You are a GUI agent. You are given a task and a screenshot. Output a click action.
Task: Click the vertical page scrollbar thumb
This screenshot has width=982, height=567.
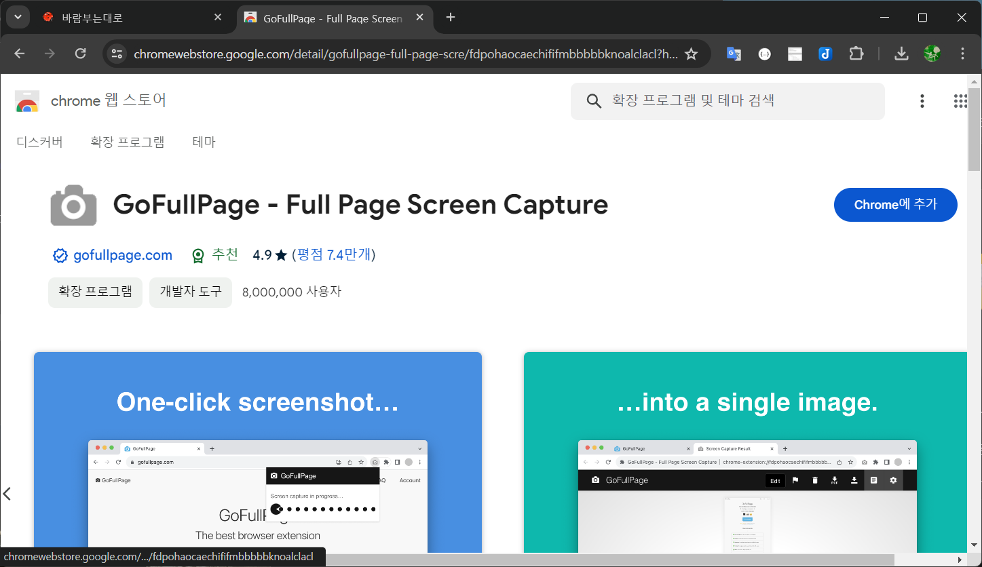click(x=974, y=129)
